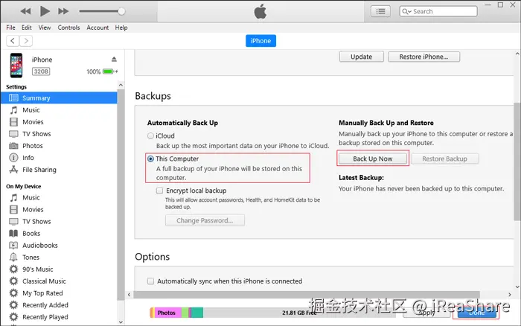Click the teal segment of storage bar
Image resolution: width=521 pixels, height=326 pixels.
click(197, 313)
